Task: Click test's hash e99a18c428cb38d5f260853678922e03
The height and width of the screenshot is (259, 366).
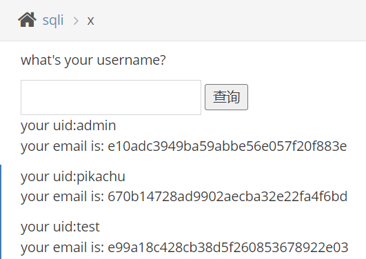Action: pos(228,247)
